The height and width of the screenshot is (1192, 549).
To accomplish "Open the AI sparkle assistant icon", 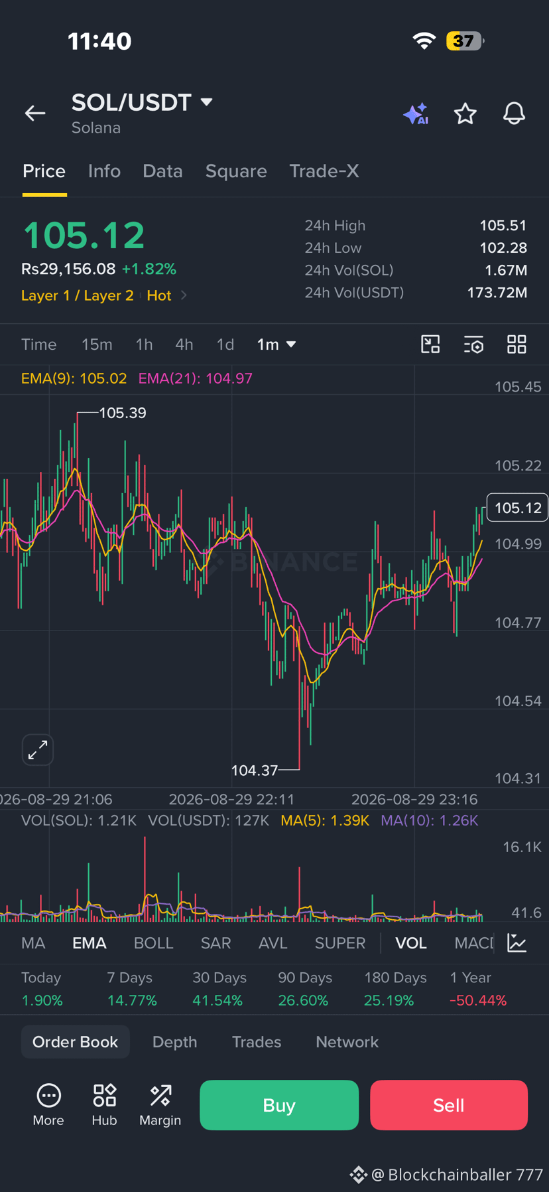I will coord(416,114).
